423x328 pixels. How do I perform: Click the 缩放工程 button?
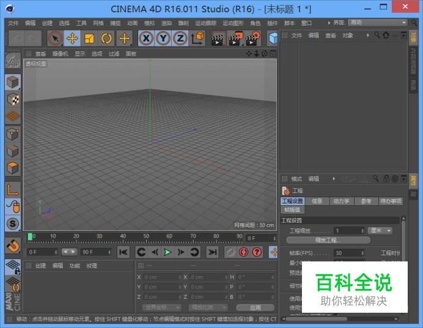[328, 240]
